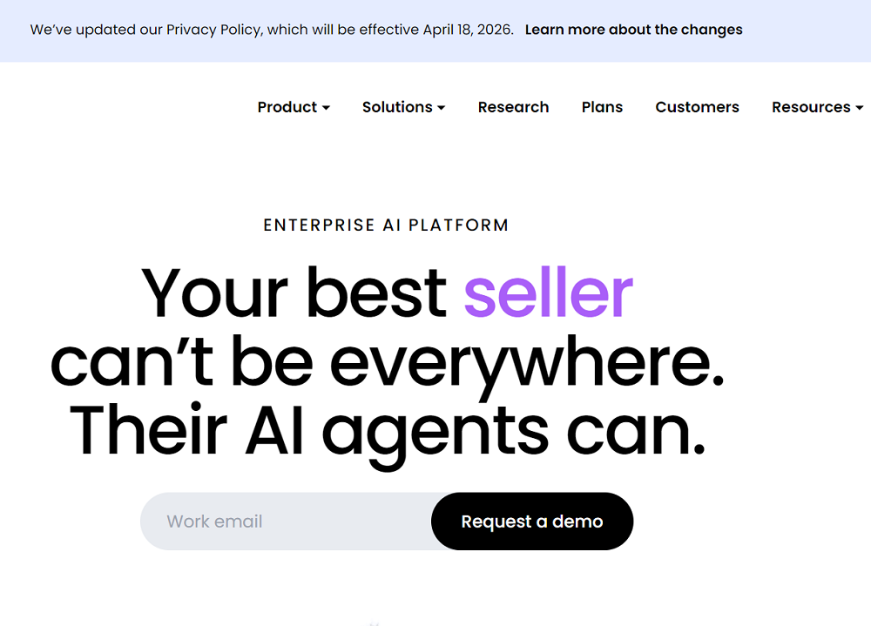The height and width of the screenshot is (626, 871).
Task: Open the Learn more about the changes link
Action: click(x=633, y=30)
